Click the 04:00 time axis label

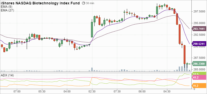coord(67,91)
